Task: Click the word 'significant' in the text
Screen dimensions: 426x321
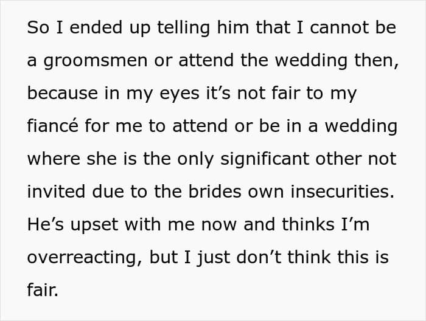Action: 265,159
